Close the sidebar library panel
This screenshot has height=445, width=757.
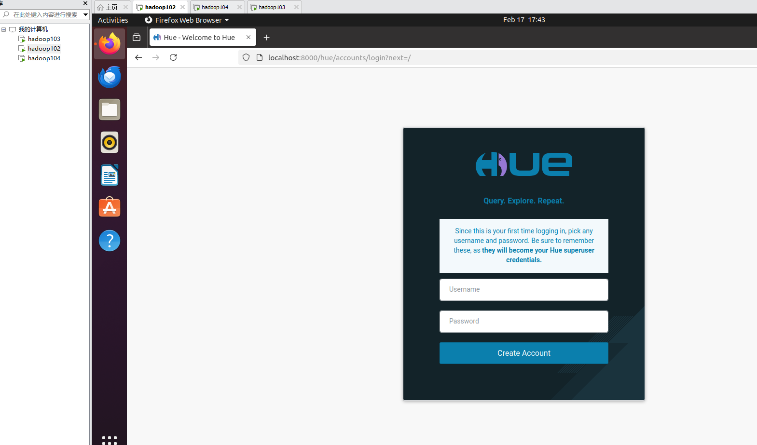coord(85,3)
